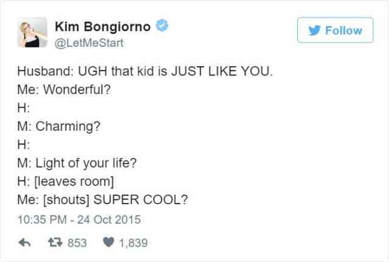Click the M: Light of your life? line
This screenshot has width=389, height=262.
(x=77, y=164)
